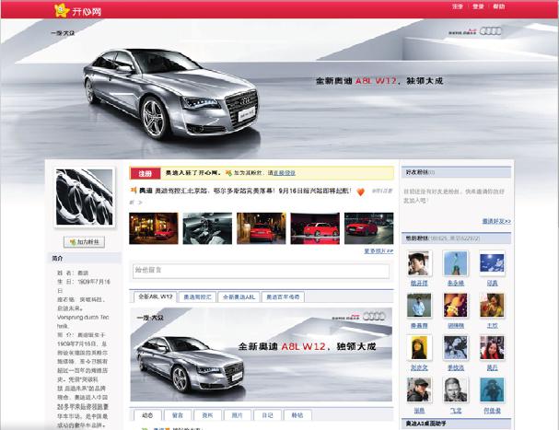Screen dimensions: 559x430
Task: Select the 转帖 tab
Action: click(297, 415)
